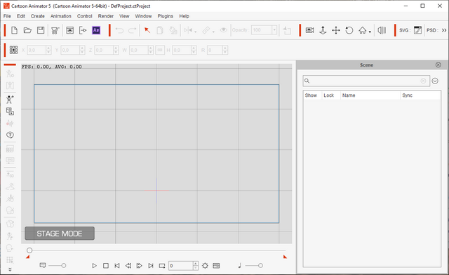Image resolution: width=449 pixels, height=275 pixels.
Task: Open the Help menu
Action: (x=184, y=16)
